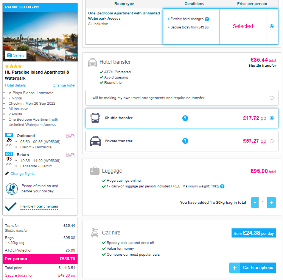Click the Wizz airline logo on Return flight
This screenshot has width=283, height=280.
[x=71, y=155]
